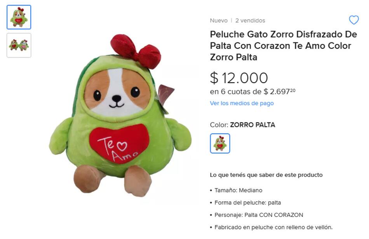Show the second thumbnail with two plushies
Screen dimensions: 369x239
(x=19, y=45)
